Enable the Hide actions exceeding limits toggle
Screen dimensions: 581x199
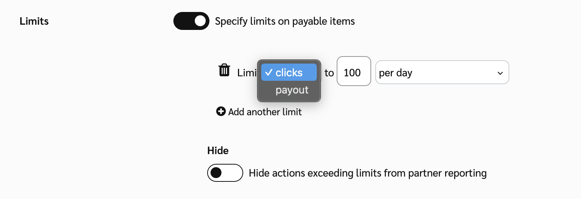[225, 173]
